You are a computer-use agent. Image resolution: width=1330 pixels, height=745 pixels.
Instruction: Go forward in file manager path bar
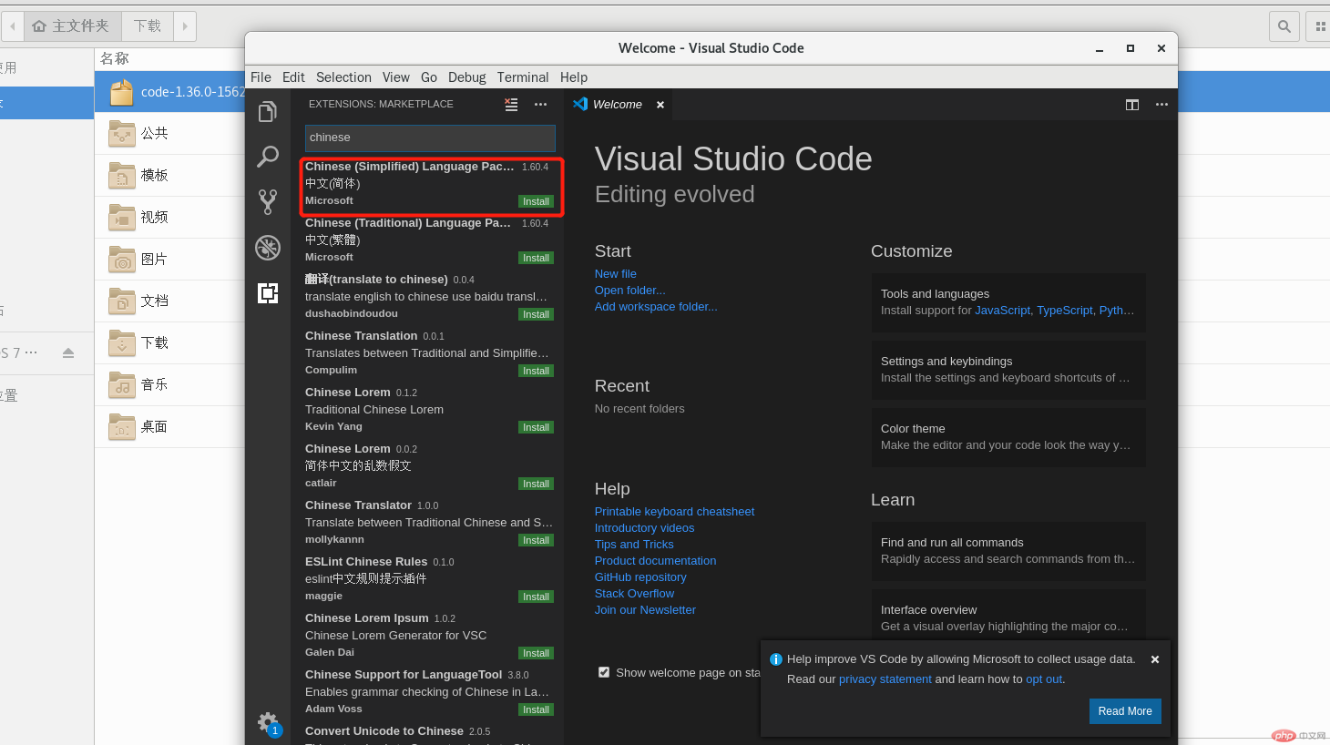(185, 26)
